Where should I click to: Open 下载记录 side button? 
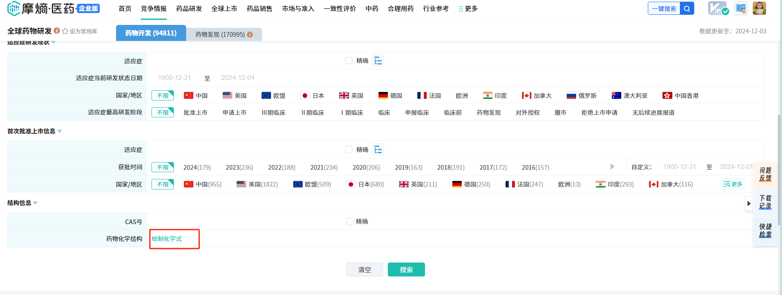765,202
